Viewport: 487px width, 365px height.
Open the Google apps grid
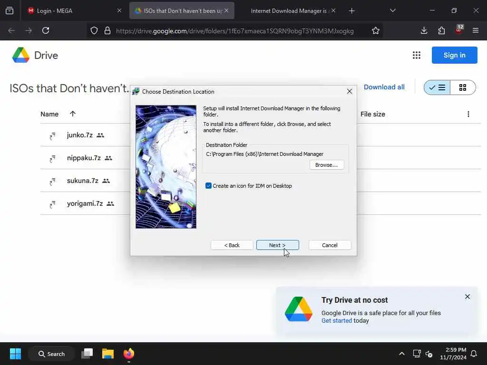click(417, 55)
